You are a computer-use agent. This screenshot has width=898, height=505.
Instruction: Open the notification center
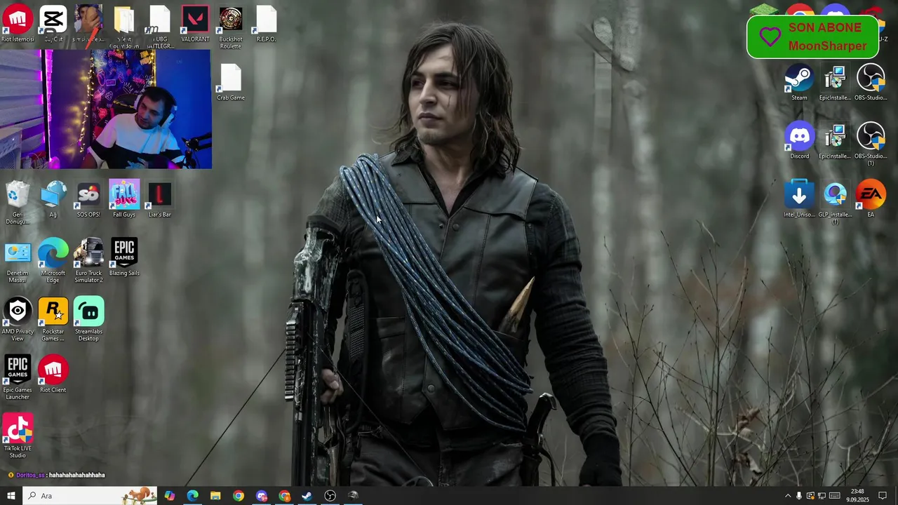point(883,496)
